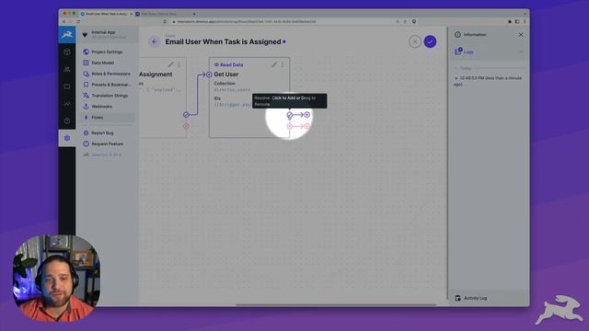
Task: Open the Activity Log at sidebar bottom
Action: coord(489,298)
